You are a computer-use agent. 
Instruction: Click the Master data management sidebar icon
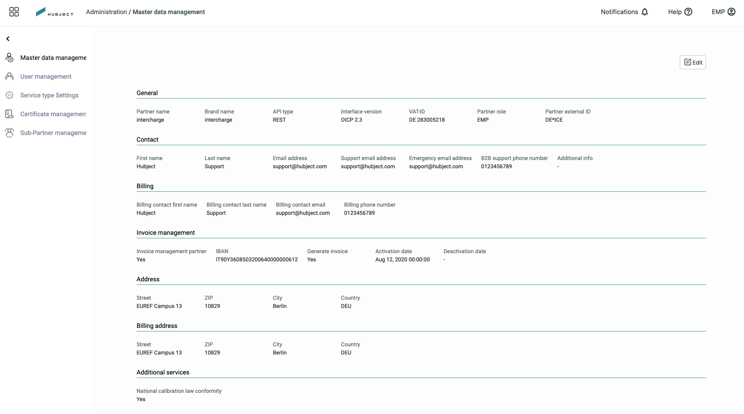click(9, 58)
